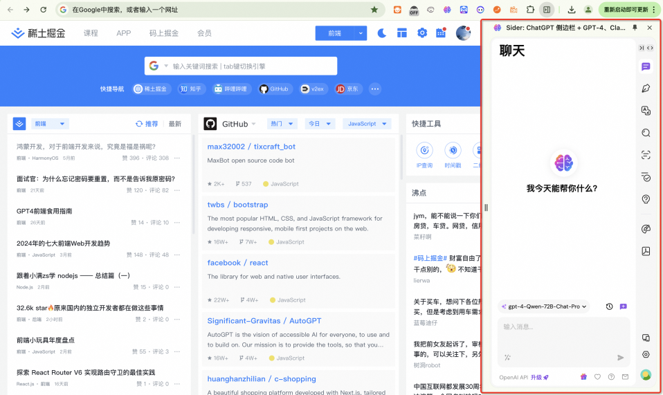Click the Sider user avatar
The image size is (663, 395).
(646, 375)
